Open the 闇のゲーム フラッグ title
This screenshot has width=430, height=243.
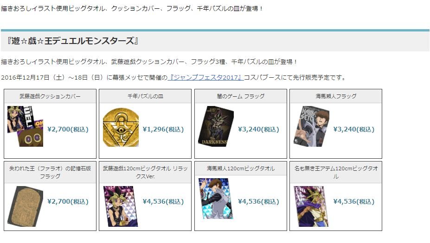[240, 96]
